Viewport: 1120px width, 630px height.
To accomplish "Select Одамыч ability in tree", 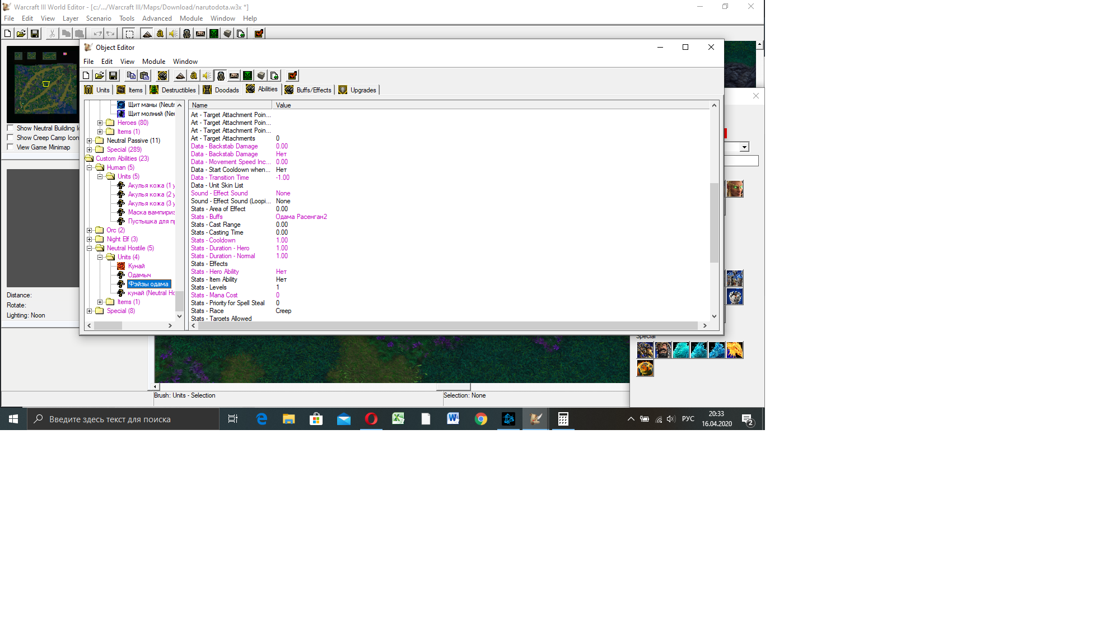I will (139, 275).
